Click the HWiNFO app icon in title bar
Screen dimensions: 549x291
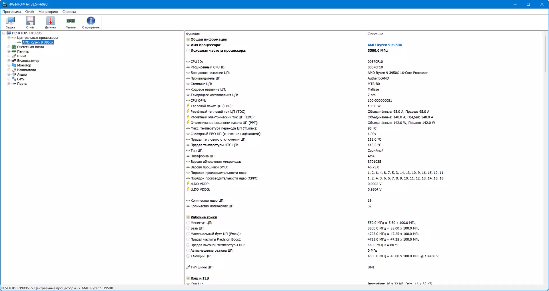point(5,4)
